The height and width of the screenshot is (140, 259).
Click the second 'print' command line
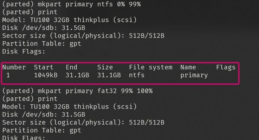click(x=30, y=99)
